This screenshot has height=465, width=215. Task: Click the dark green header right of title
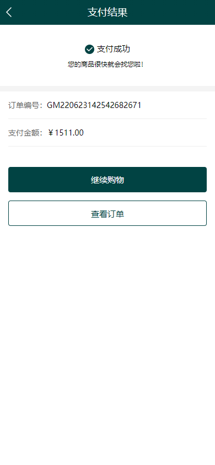point(171,13)
